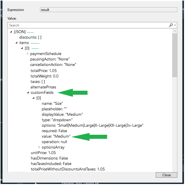186x186 pixels.
Task: Select the options: "Small|Medium|Large..." row
Action: coord(92,125)
